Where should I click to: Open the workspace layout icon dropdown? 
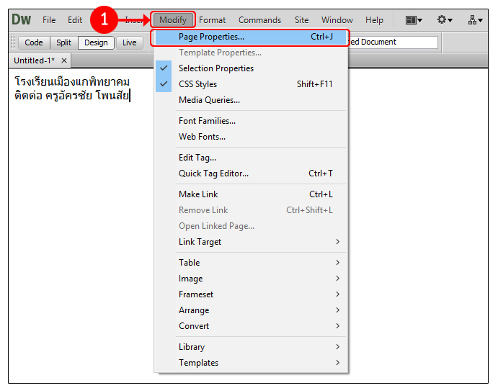[x=414, y=20]
